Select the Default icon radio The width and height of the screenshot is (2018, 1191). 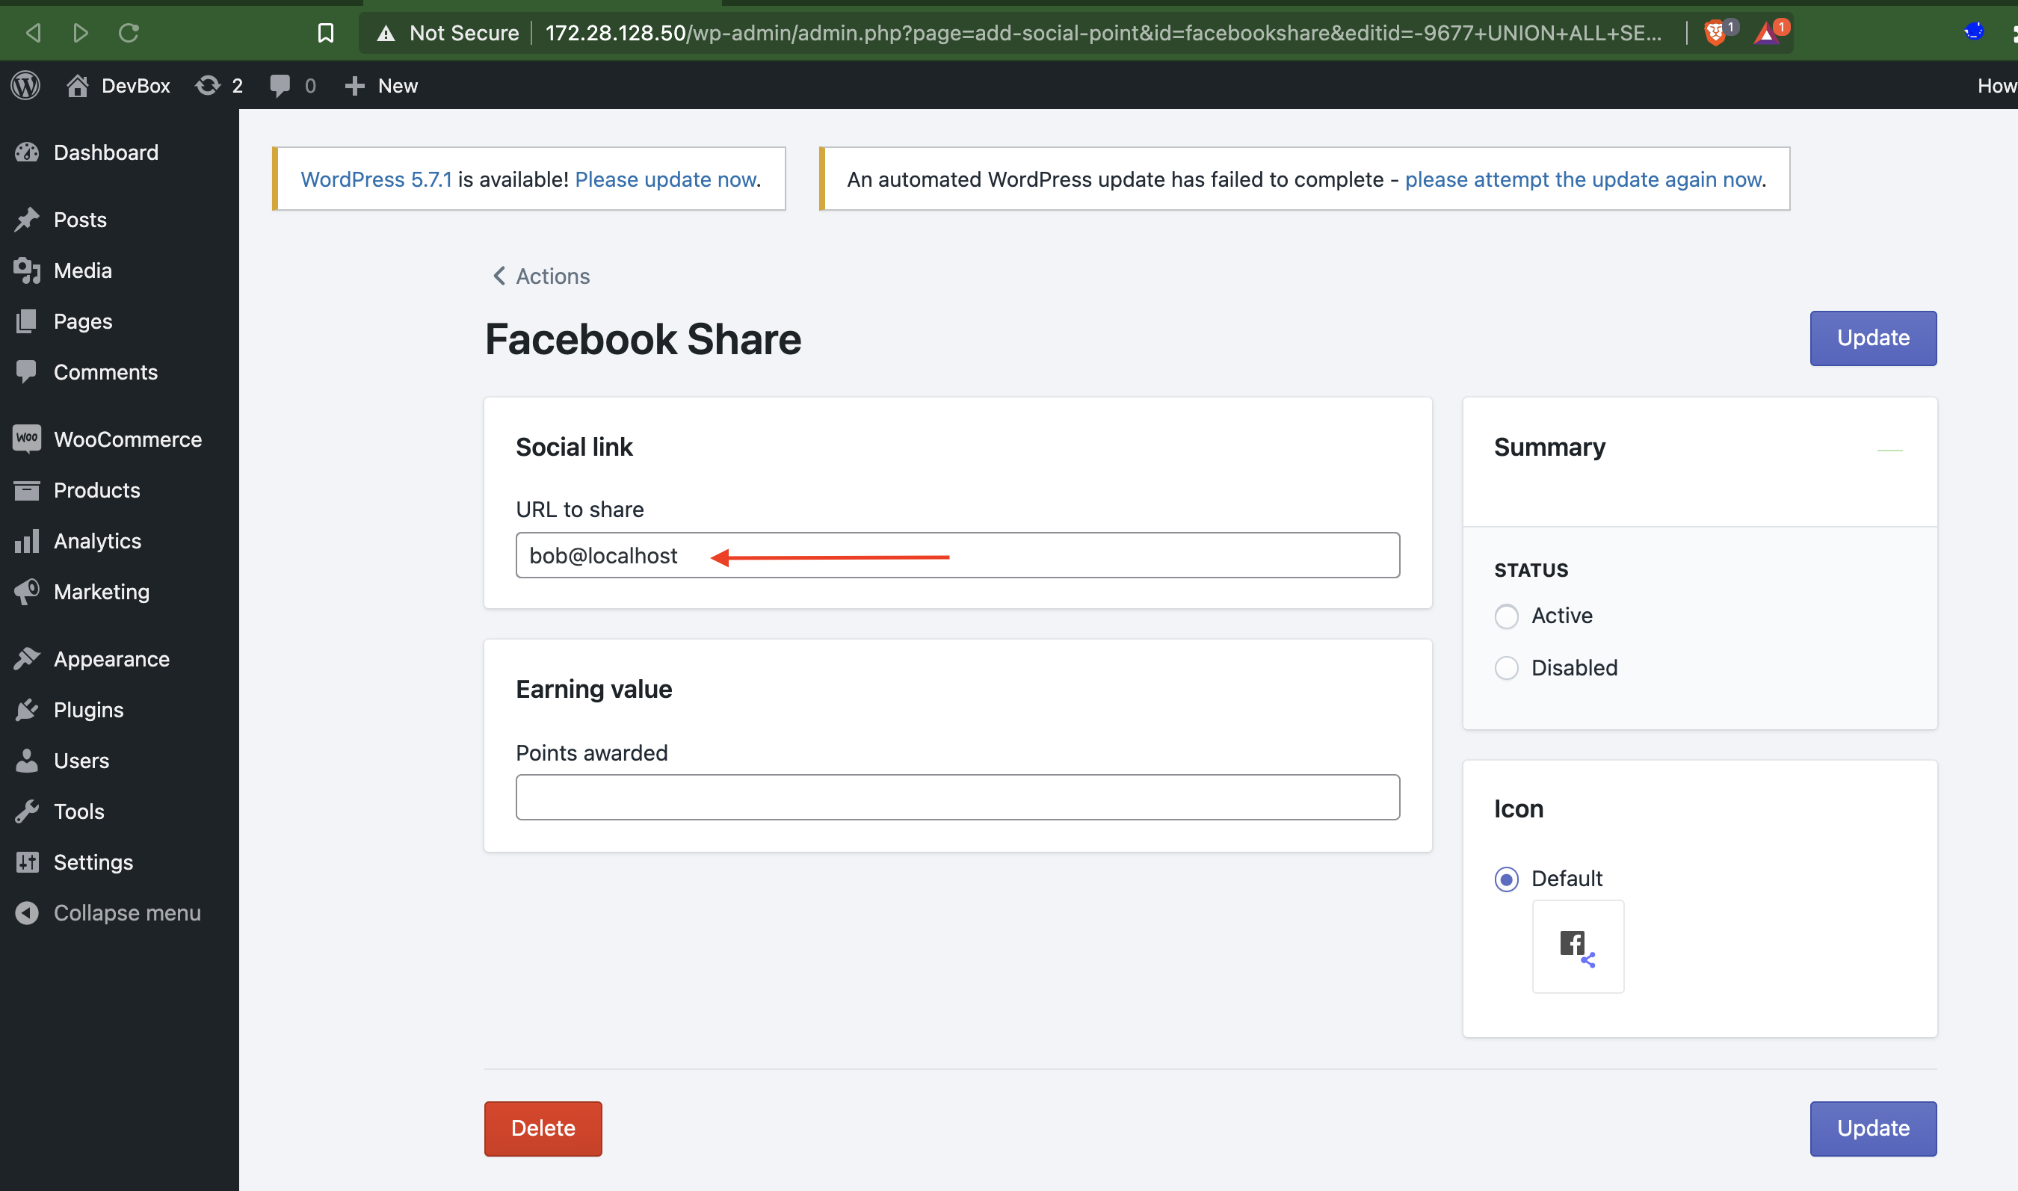coord(1506,879)
